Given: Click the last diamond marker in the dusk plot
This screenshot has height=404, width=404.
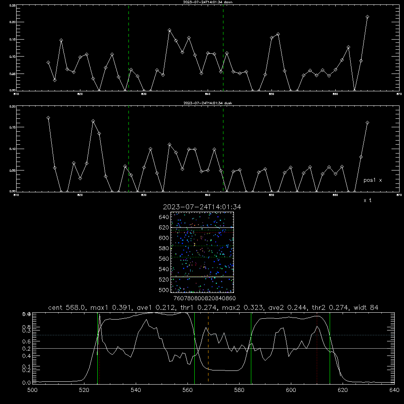Looking at the screenshot, I should [x=367, y=123].
